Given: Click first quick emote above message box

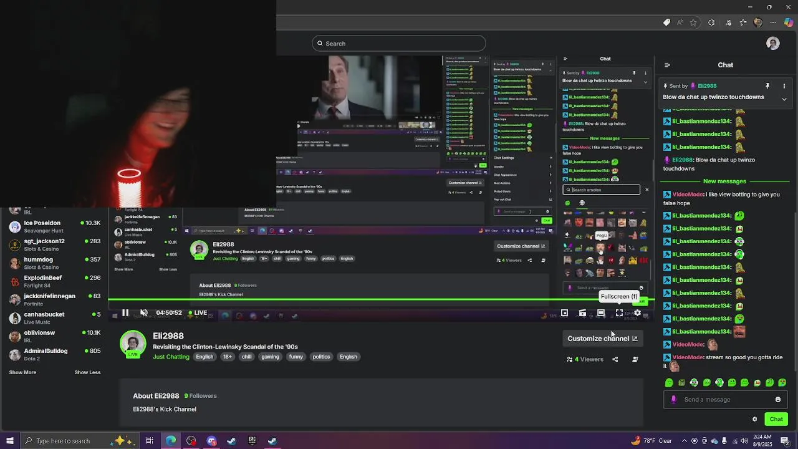Looking at the screenshot, I should pos(669,383).
